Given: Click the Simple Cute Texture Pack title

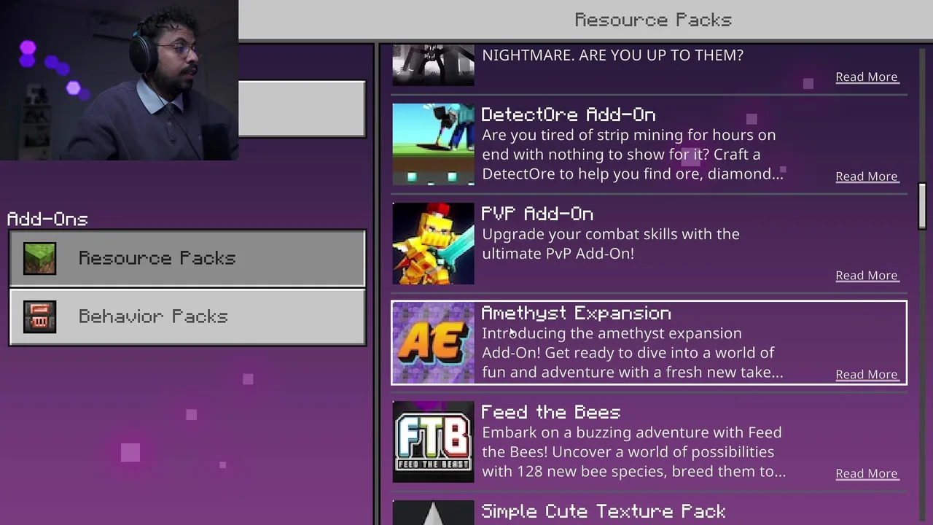Looking at the screenshot, I should coord(604,512).
